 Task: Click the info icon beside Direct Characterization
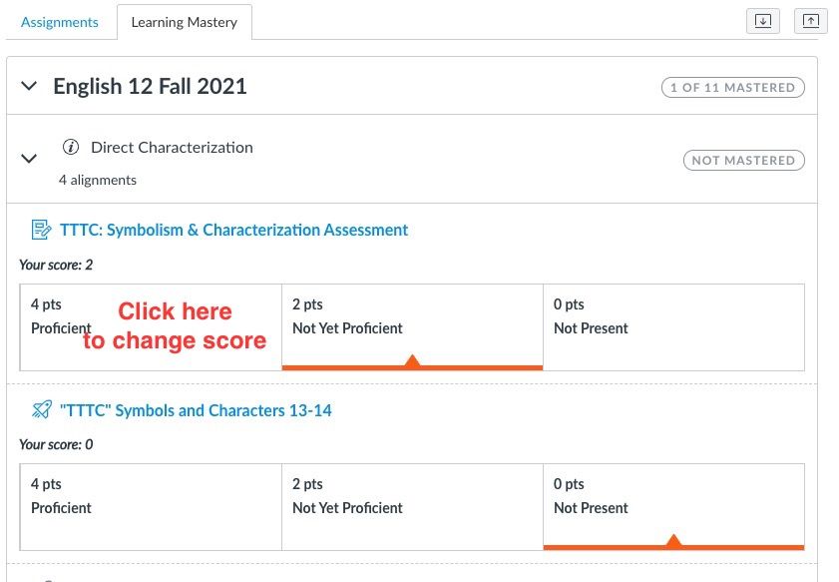click(x=70, y=148)
